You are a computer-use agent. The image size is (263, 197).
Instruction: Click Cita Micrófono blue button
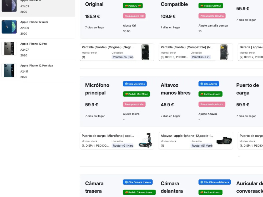point(135,84)
